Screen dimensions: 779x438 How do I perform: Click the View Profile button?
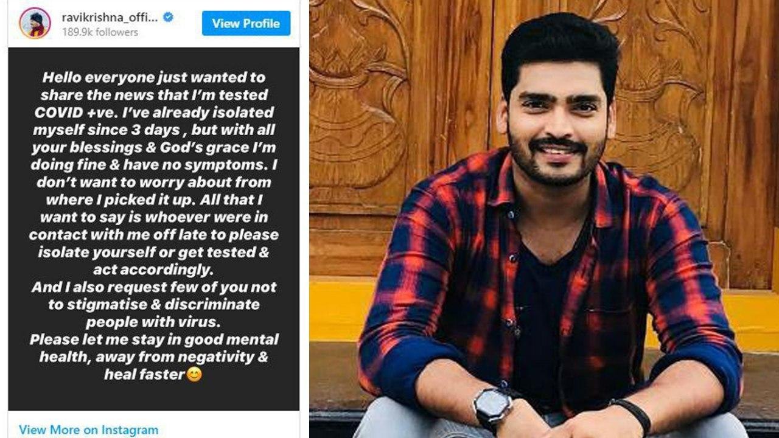coord(246,23)
